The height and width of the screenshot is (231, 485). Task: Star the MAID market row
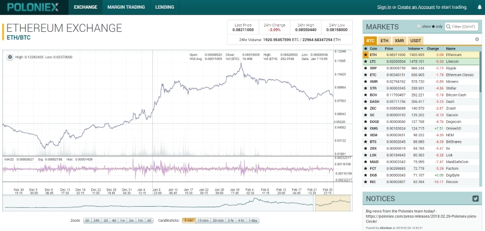[365, 162]
